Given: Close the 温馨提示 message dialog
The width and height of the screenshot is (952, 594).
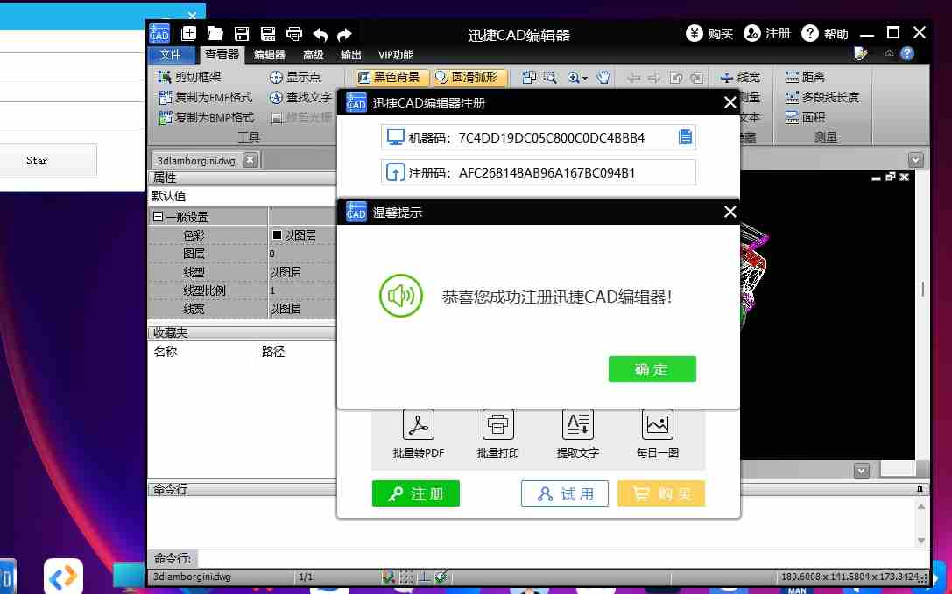Looking at the screenshot, I should point(730,212).
